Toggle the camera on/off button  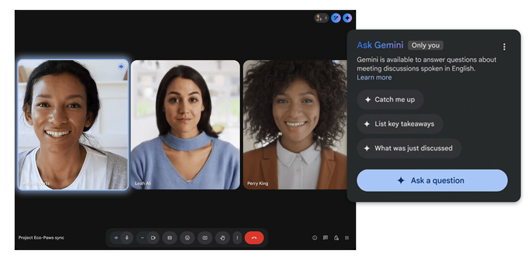(153, 238)
